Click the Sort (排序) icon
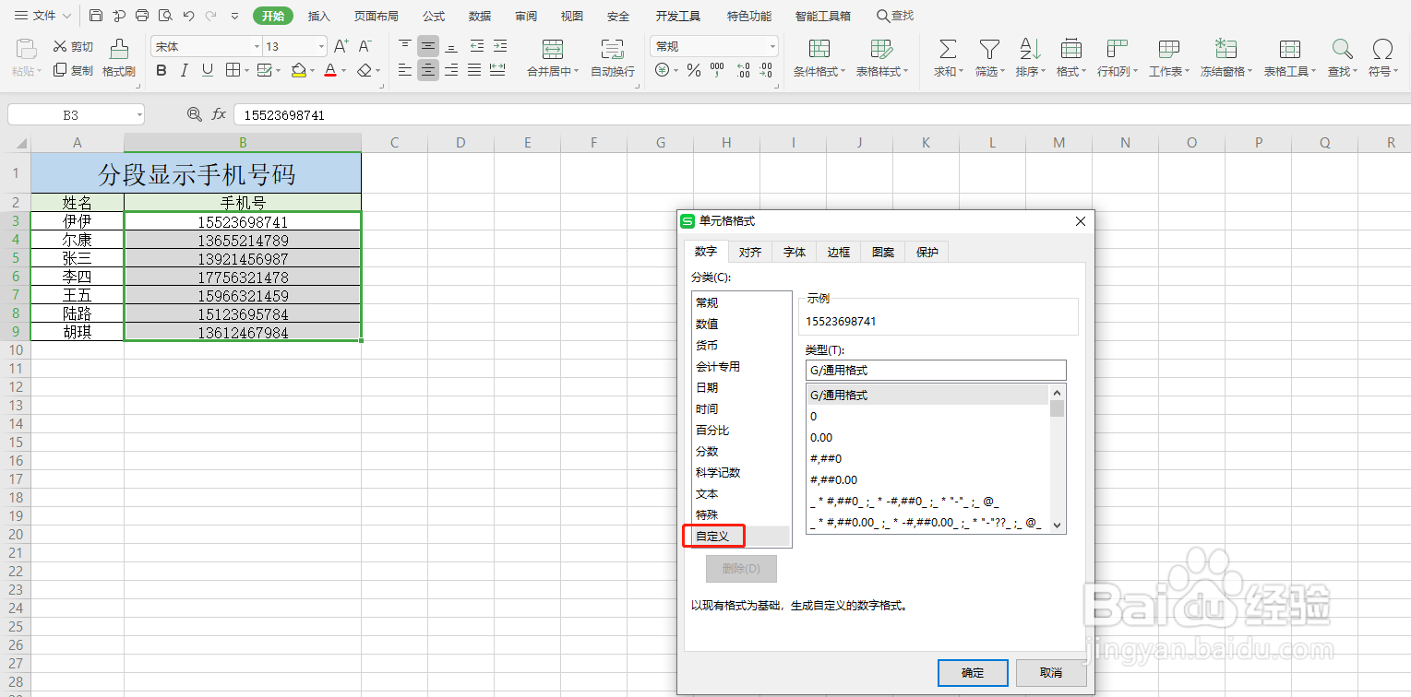The height and width of the screenshot is (697, 1411). point(1029,49)
